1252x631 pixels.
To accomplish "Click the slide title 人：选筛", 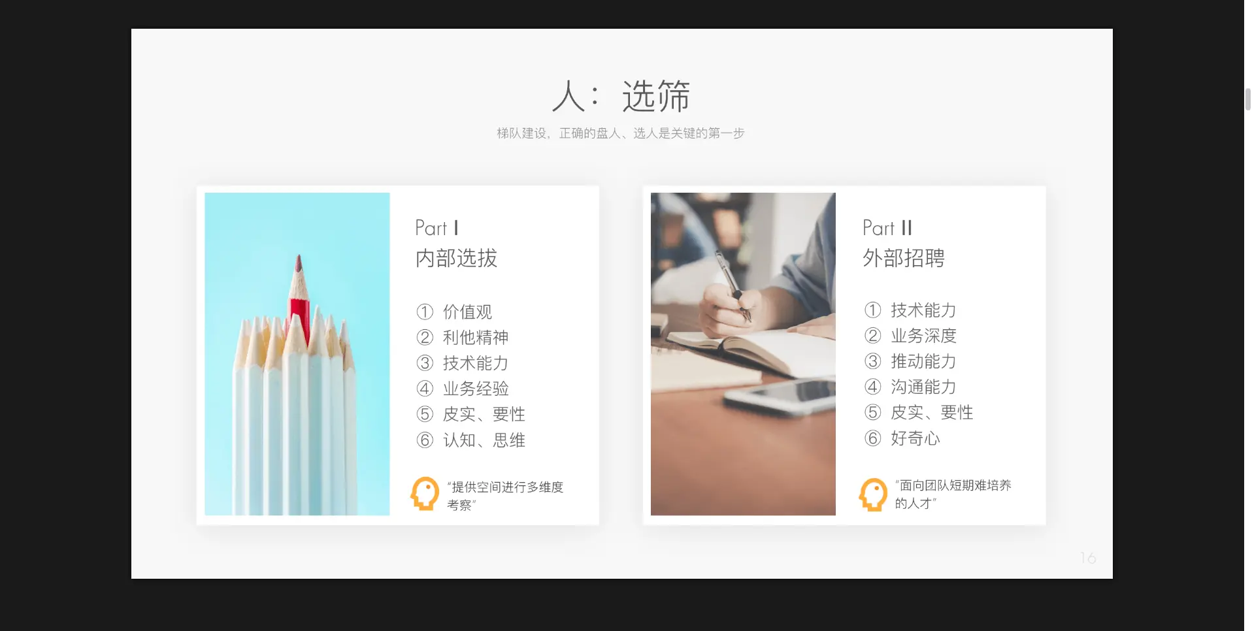I will 621,97.
